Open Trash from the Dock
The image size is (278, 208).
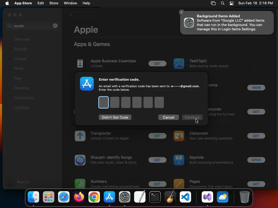point(245,197)
